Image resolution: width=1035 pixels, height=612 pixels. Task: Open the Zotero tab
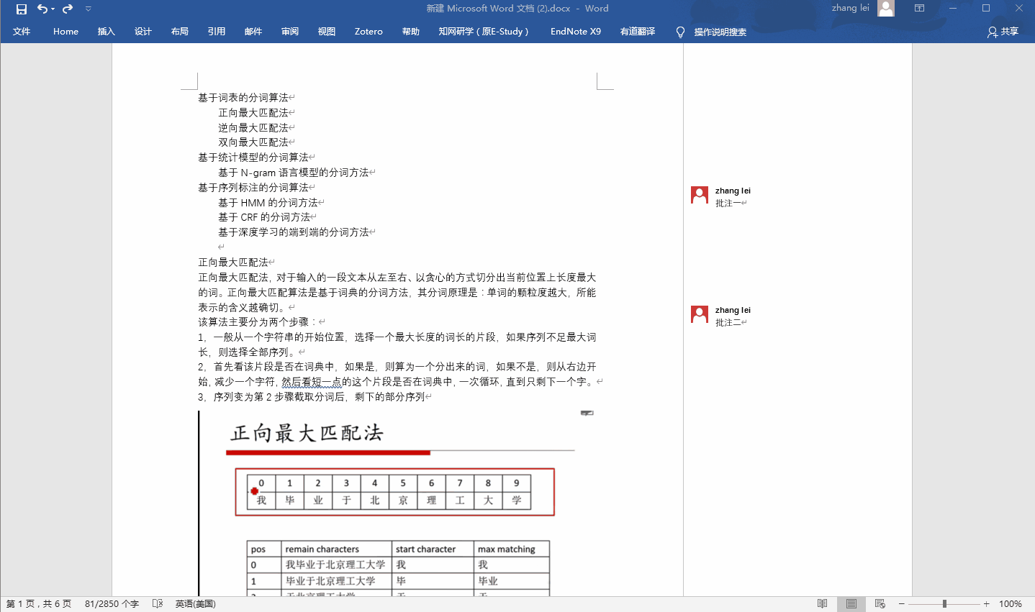click(369, 32)
